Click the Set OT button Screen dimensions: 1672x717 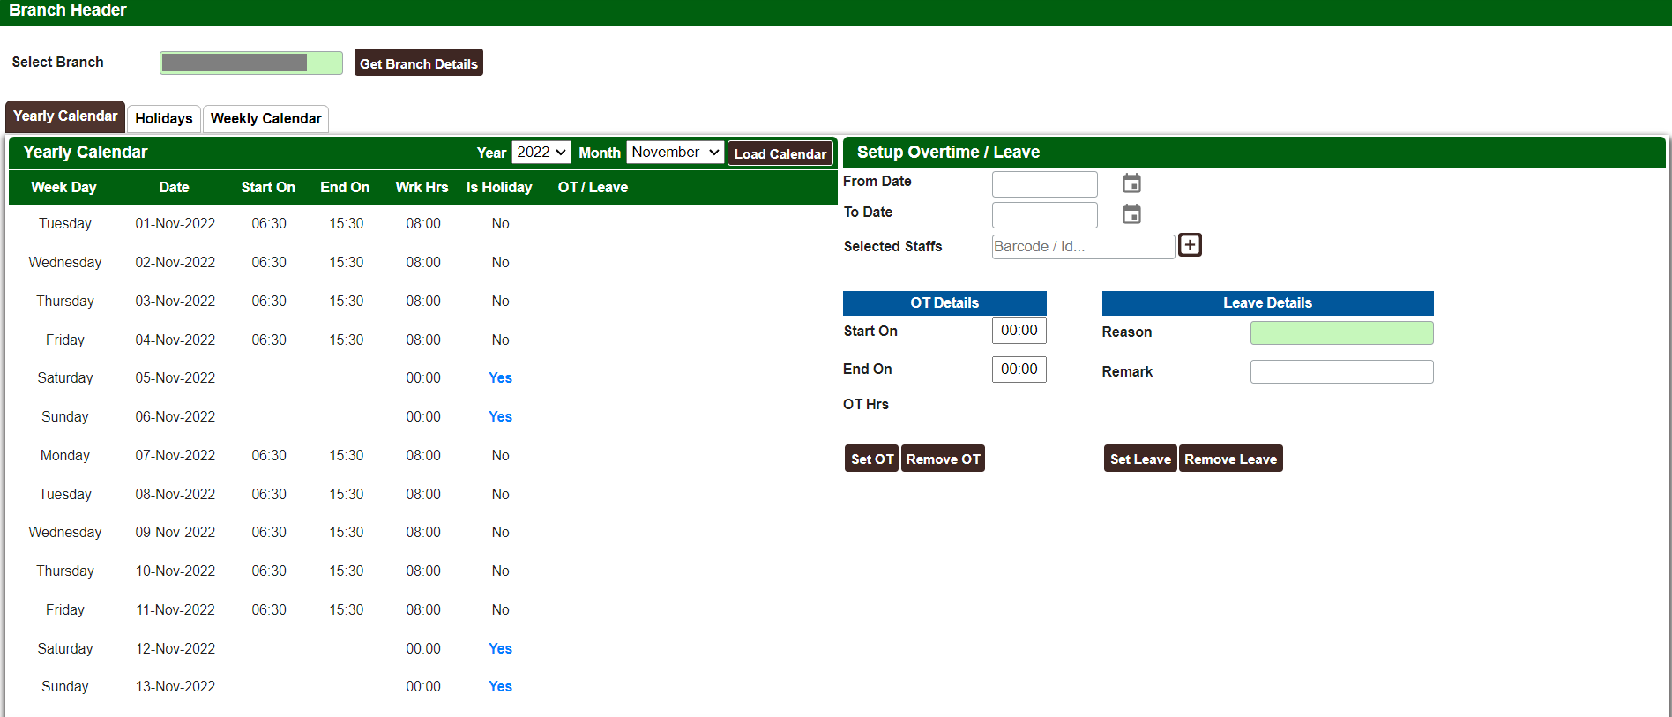871,459
